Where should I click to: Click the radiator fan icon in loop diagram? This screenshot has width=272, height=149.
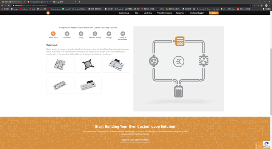click(204, 61)
